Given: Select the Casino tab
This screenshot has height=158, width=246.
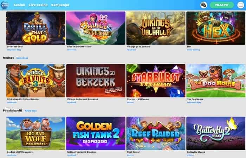Looking at the screenshot, I should coord(19,5).
